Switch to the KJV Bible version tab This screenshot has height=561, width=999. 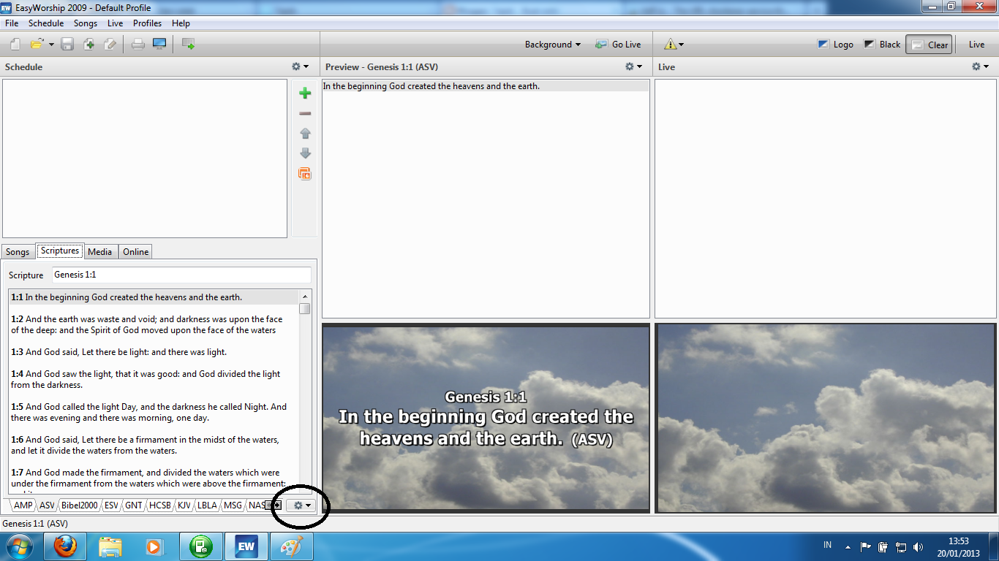point(184,505)
